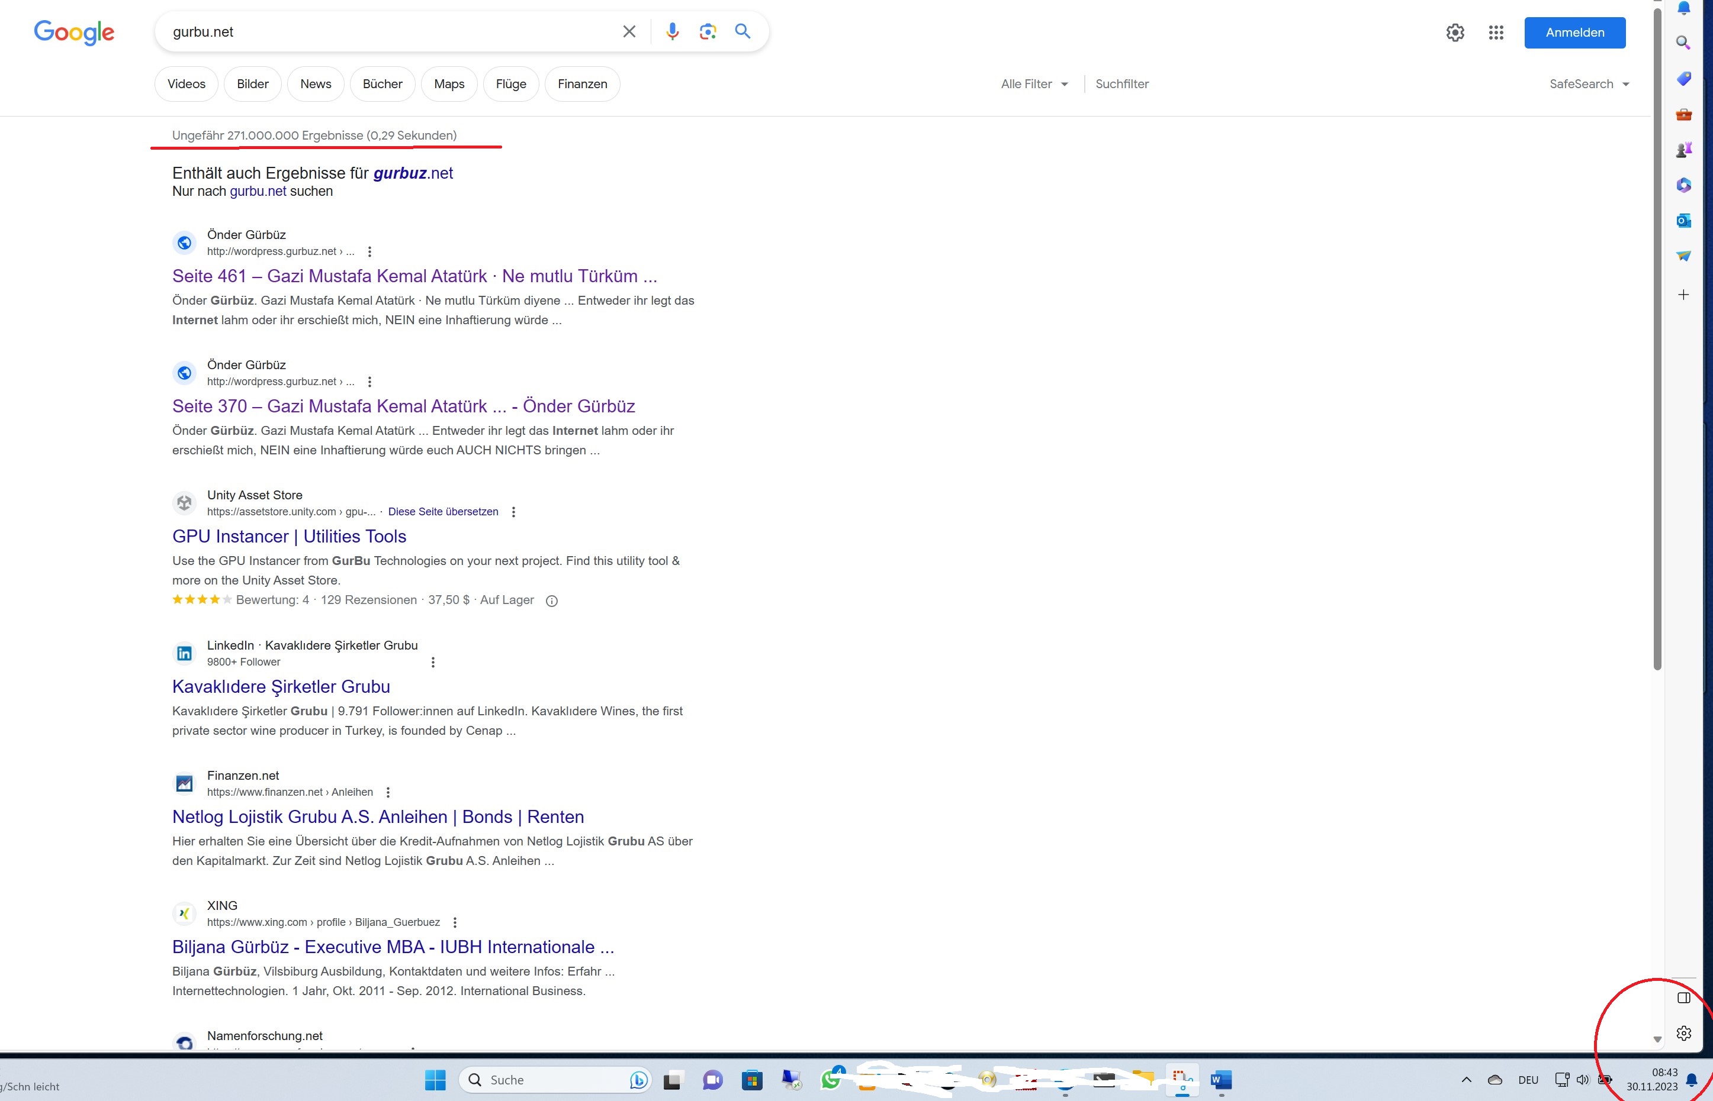Add a site via sidebar plus icon

point(1683,295)
